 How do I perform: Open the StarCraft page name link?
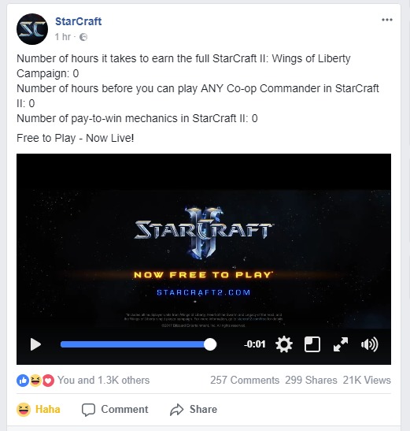click(78, 21)
